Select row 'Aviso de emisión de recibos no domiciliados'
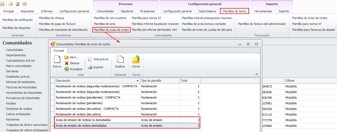The height and width of the screenshot is (132, 337). (126, 120)
